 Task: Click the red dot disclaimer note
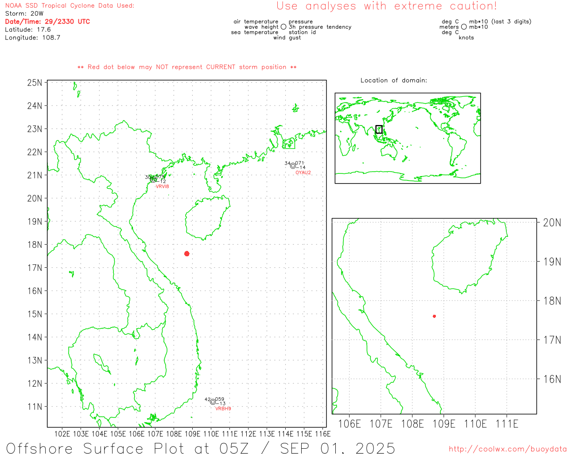187,67
